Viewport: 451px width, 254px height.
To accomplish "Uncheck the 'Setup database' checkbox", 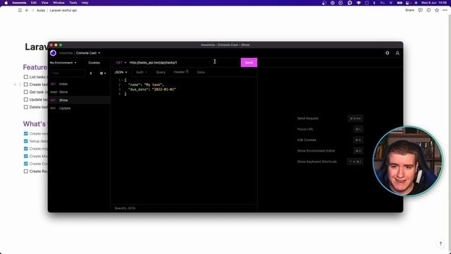I will pos(26,141).
